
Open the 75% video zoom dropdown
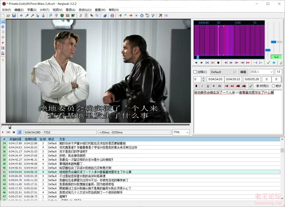click(181, 132)
